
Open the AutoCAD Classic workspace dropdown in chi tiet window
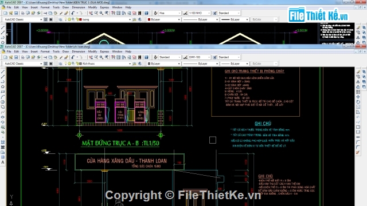pyautogui.click(x=41, y=64)
